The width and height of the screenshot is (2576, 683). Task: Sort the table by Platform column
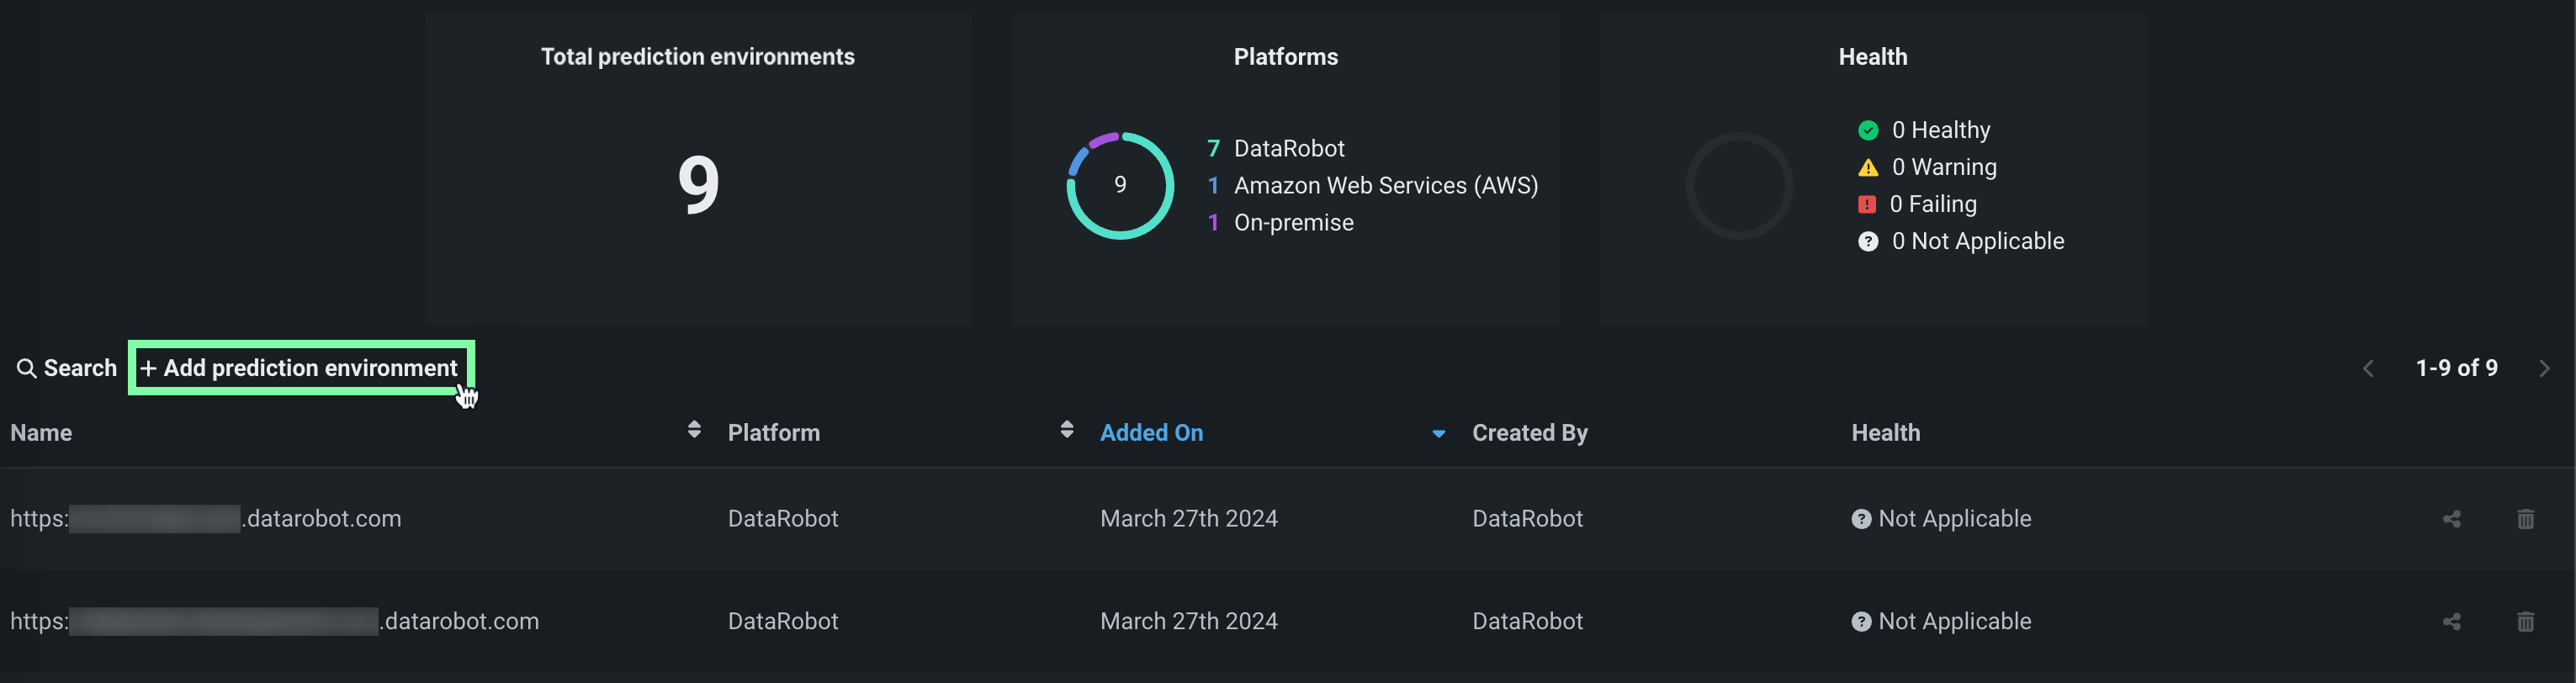pos(1066,430)
